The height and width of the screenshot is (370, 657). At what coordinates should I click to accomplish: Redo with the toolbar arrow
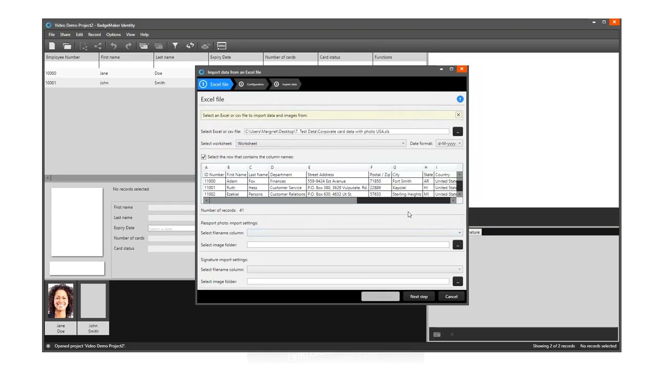[x=128, y=46]
